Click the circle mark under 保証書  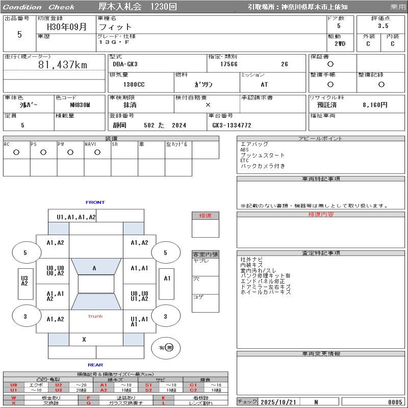click(330, 64)
